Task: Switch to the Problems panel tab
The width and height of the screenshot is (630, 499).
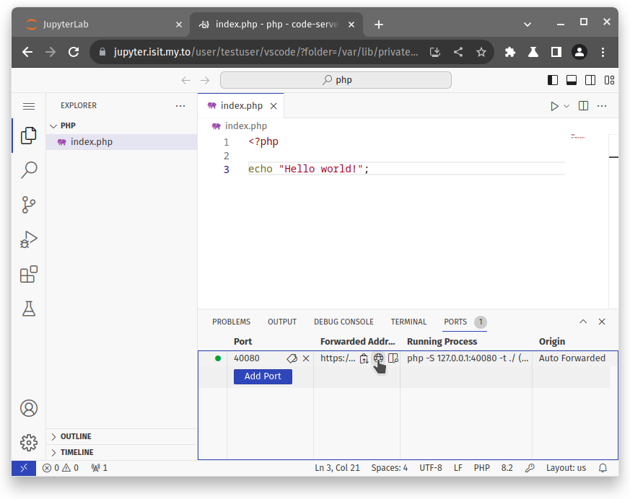Action: 231,322
